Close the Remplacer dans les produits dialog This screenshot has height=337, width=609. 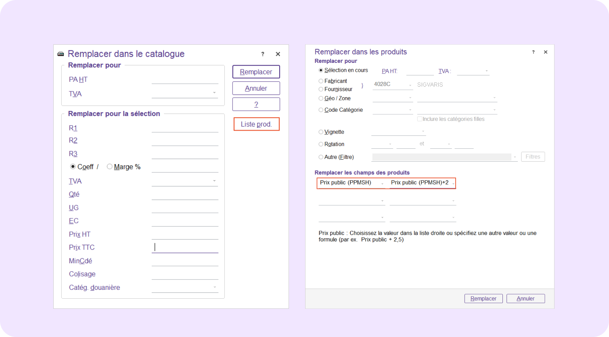click(546, 52)
